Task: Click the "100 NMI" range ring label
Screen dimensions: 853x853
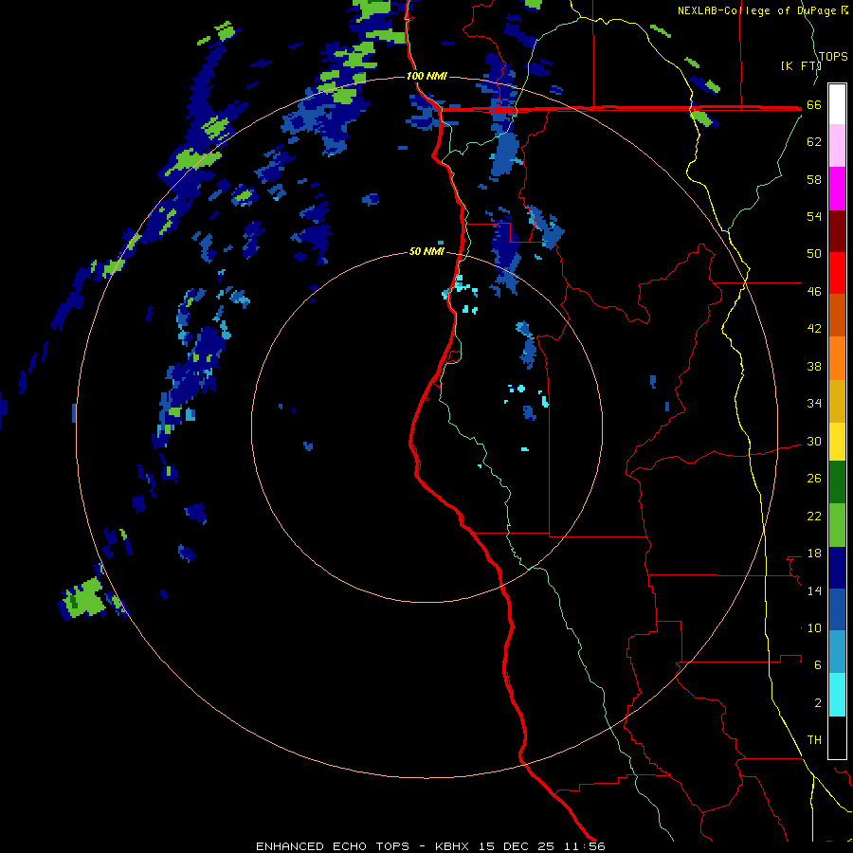Action: [x=426, y=76]
